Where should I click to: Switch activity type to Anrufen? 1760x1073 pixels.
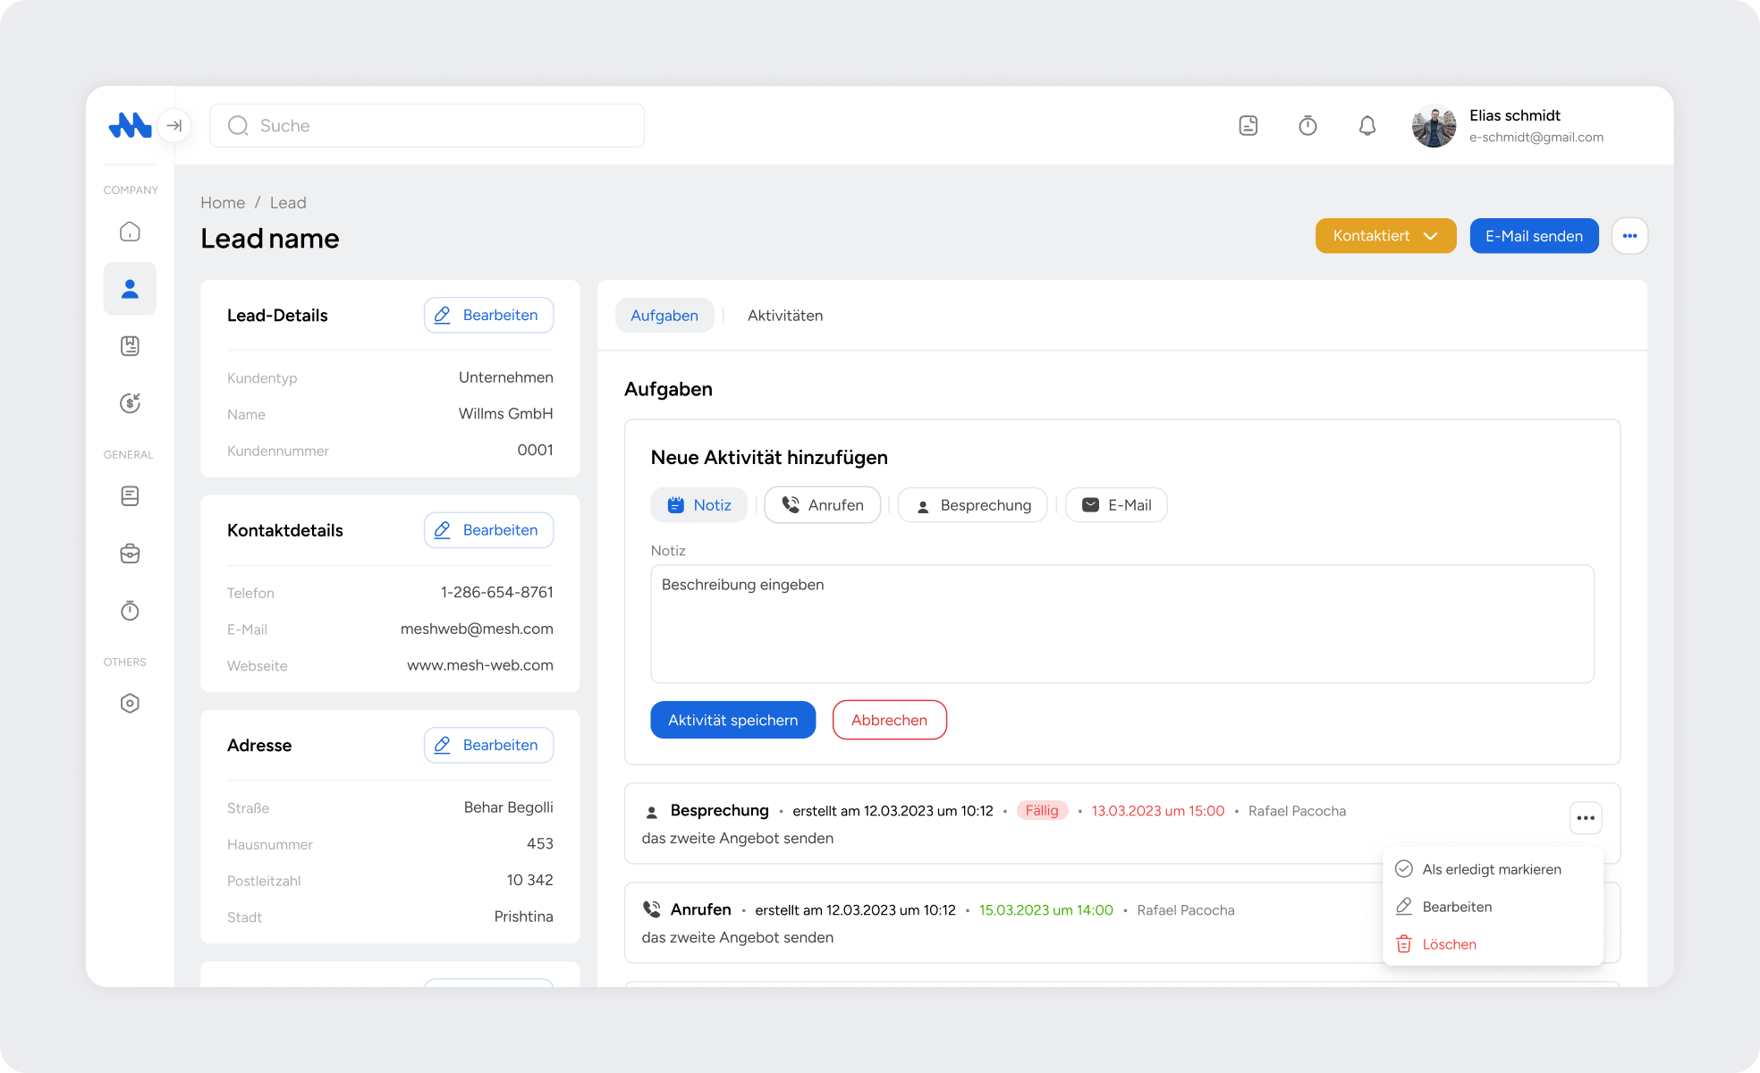[822, 504]
